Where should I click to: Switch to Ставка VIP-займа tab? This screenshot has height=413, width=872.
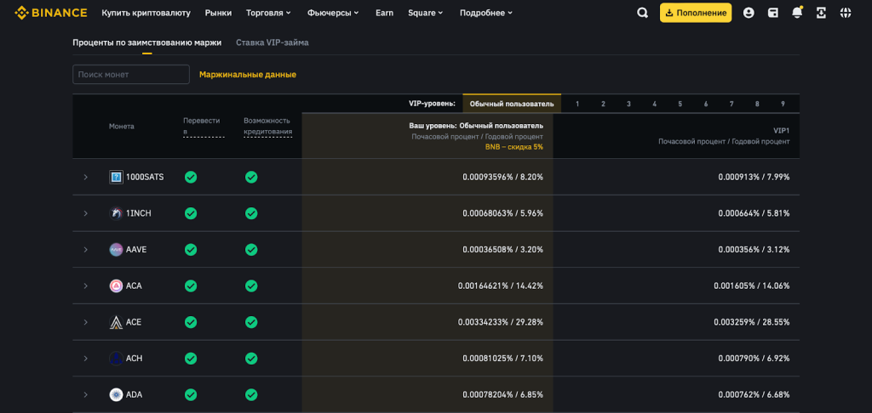click(272, 42)
